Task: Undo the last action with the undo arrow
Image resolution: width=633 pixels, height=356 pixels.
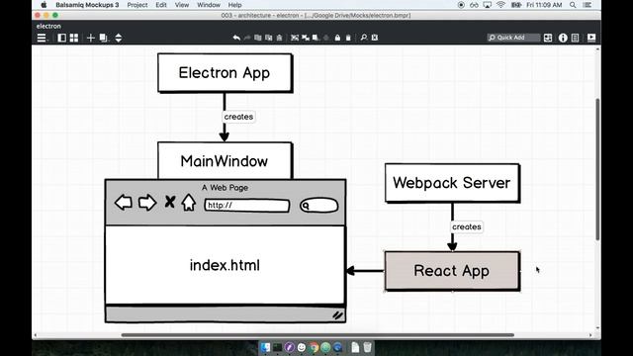Action: pyautogui.click(x=236, y=38)
